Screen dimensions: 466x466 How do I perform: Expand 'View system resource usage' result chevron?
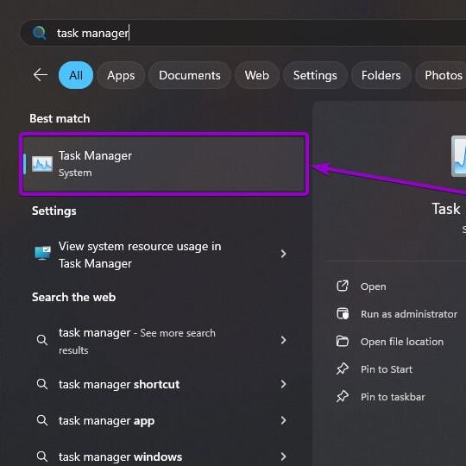click(284, 254)
